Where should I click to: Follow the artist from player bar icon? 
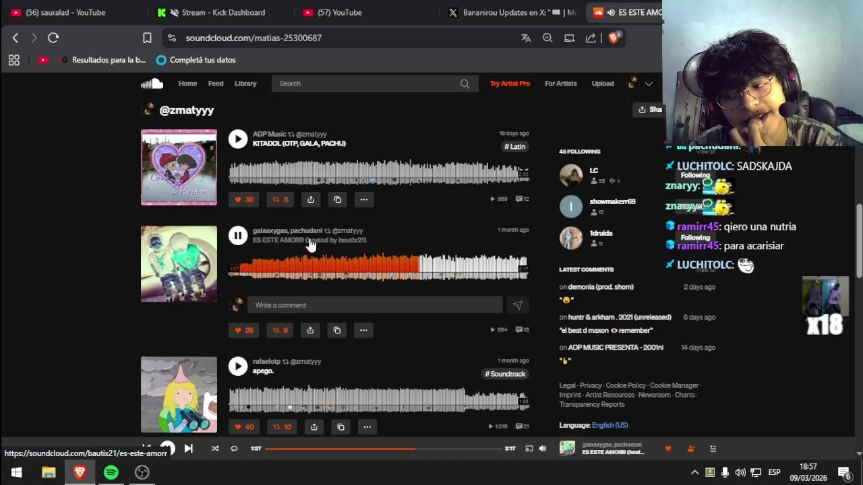(x=690, y=449)
